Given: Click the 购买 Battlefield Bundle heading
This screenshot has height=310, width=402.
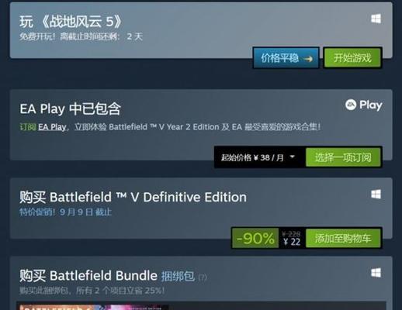Looking at the screenshot, I should [88, 276].
